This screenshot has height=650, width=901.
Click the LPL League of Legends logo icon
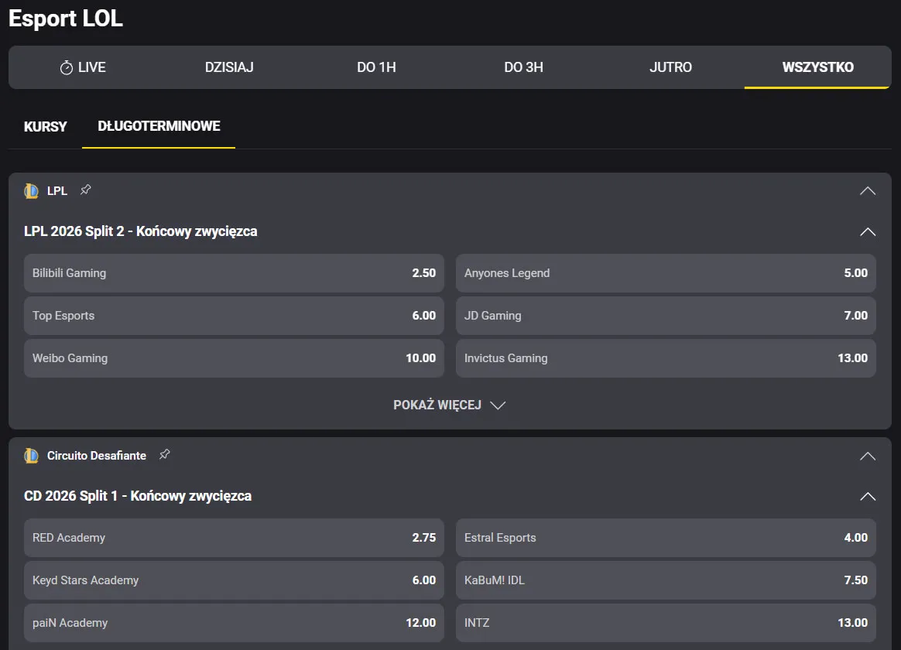click(x=32, y=191)
